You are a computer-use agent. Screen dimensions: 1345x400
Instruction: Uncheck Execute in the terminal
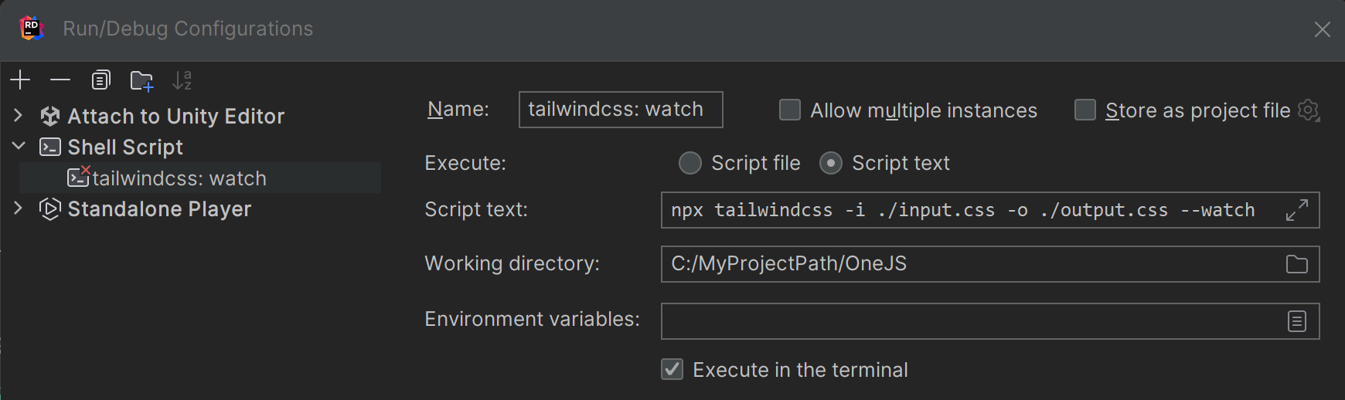pyautogui.click(x=672, y=369)
